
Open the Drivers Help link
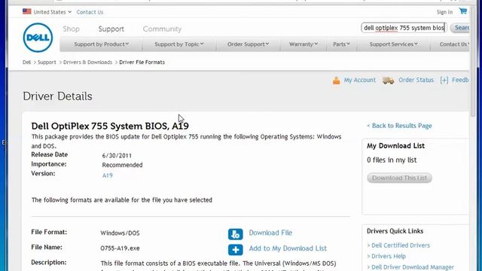[x=389, y=256]
